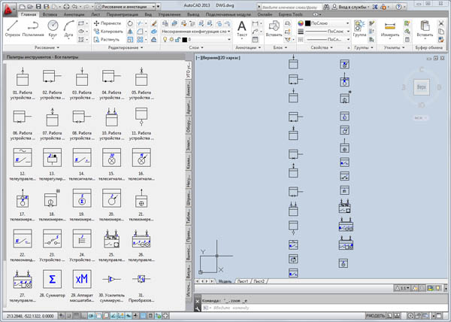Click the Измерить (Measure) utility tool

[x=389, y=29]
